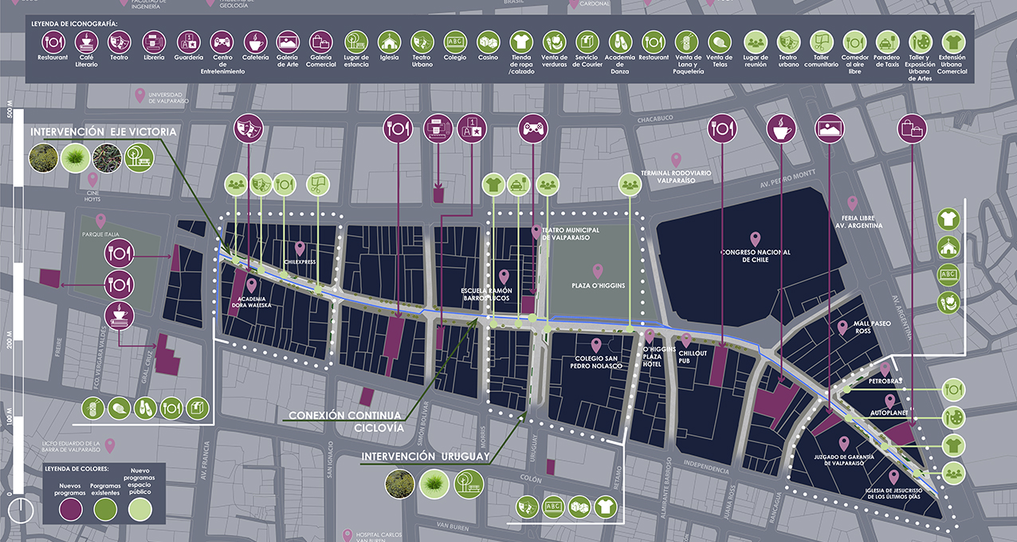The image size is (1017, 542).
Task: Click the Congreso Nacional de Chile map pin
Action: (755, 238)
